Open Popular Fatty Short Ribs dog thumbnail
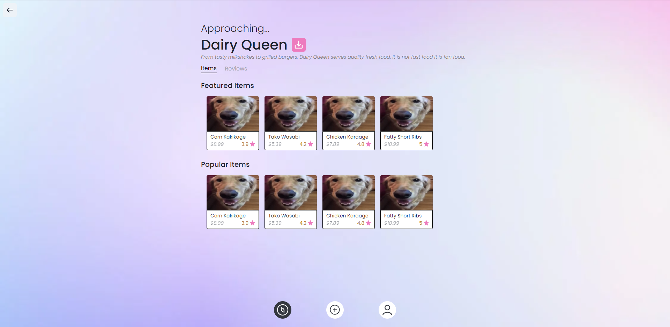The image size is (670, 327). (x=407, y=193)
